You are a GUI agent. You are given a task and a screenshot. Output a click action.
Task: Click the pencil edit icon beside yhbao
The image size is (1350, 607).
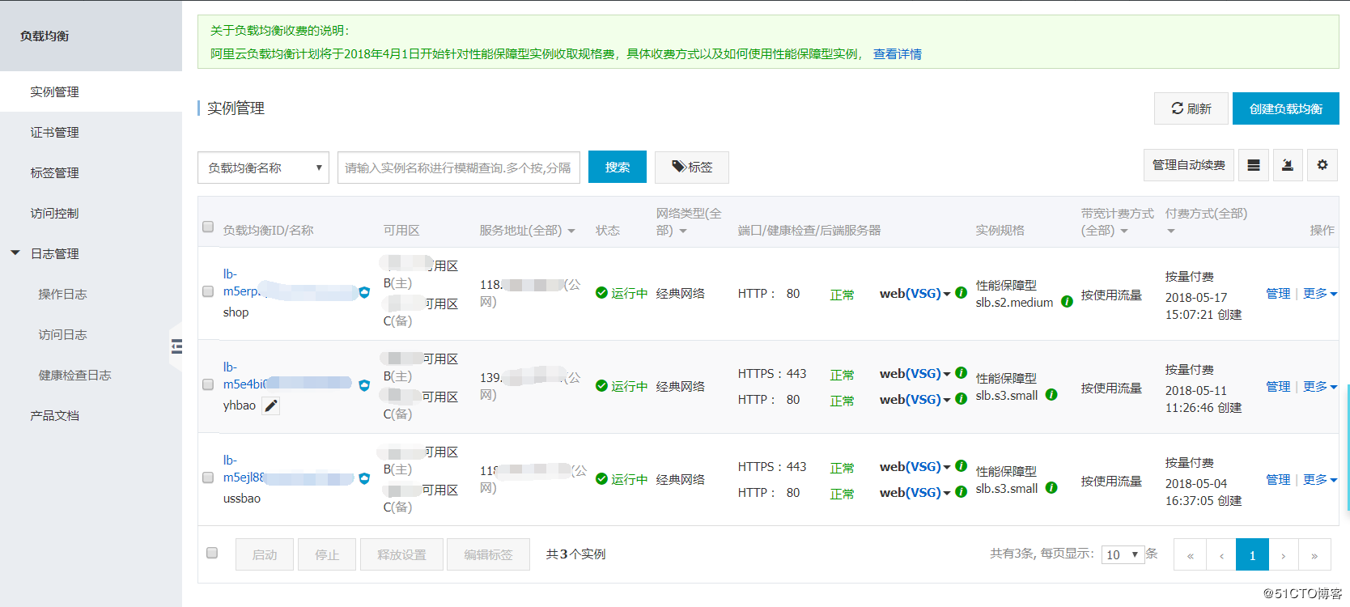[271, 405]
